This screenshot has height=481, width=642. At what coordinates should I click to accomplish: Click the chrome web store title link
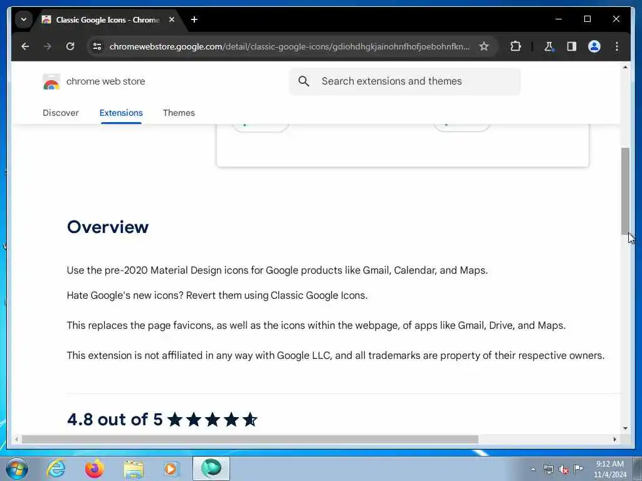click(105, 81)
